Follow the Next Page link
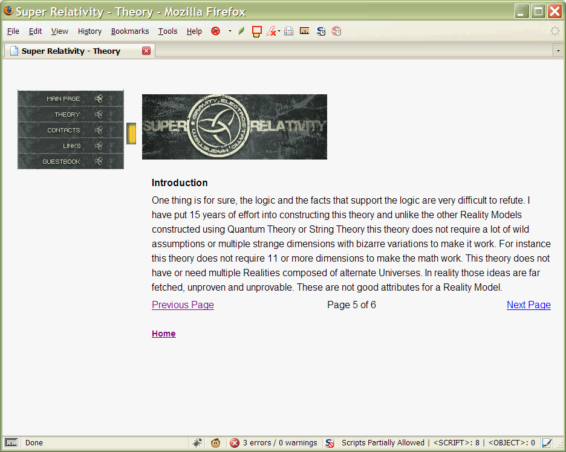Screen dimensions: 566x452 (529, 305)
